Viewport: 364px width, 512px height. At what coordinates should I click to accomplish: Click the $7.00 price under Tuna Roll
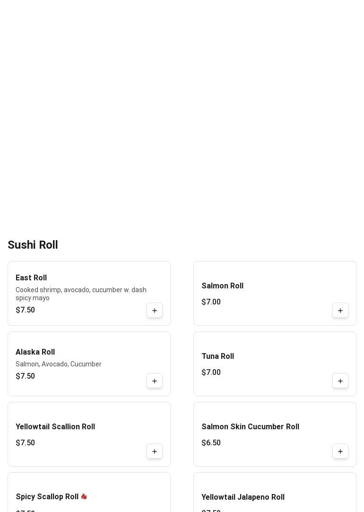(x=211, y=373)
